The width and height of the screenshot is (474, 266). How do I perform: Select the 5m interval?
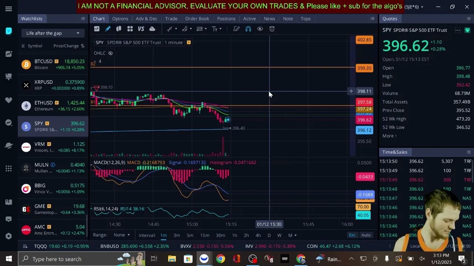190,235
